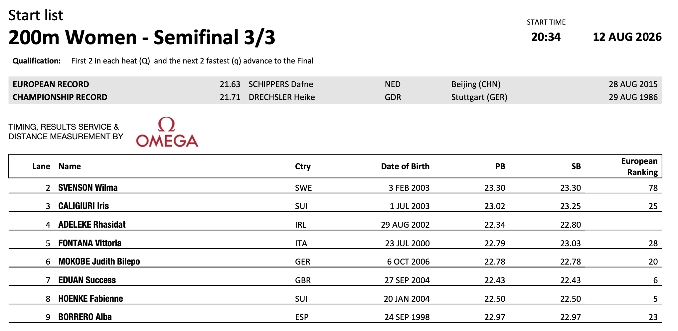This screenshot has height=331, width=678.
Task: Click the EDUAN Success name
Action: [x=87, y=280]
